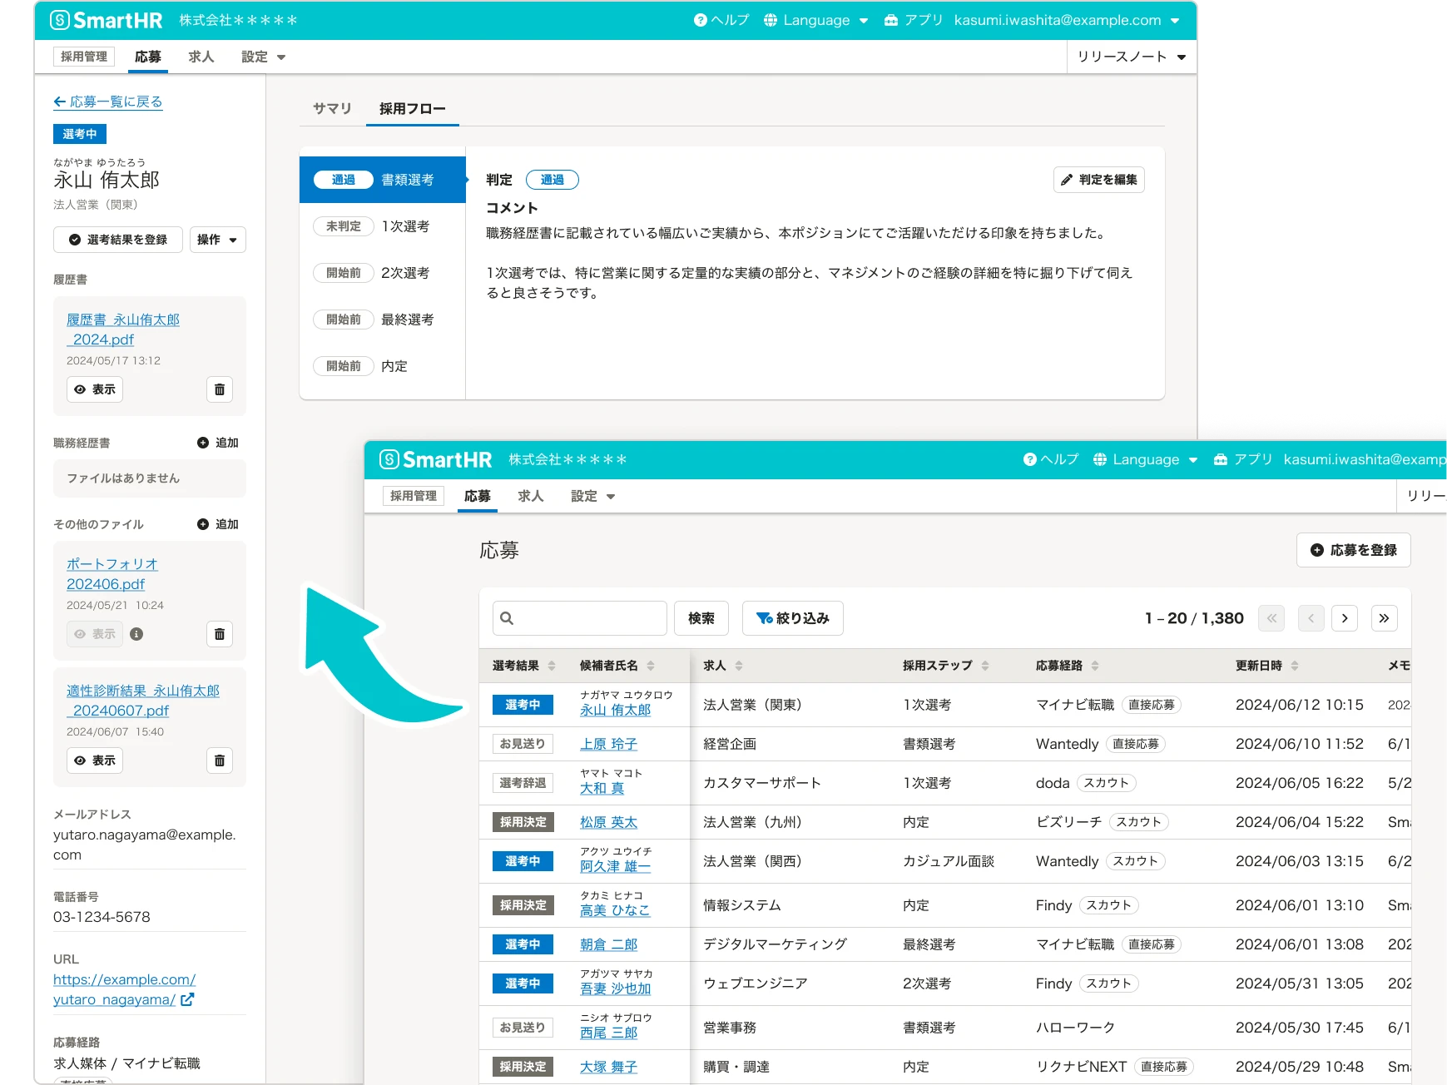Select 最終選考 step in flow list
The height and width of the screenshot is (1085, 1447).
(x=383, y=320)
